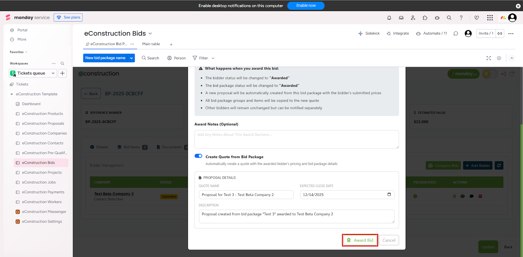Expand the Tickets queue workspace dropdown
Image resolution: width=523 pixels, height=257 pixels.
[53, 73]
